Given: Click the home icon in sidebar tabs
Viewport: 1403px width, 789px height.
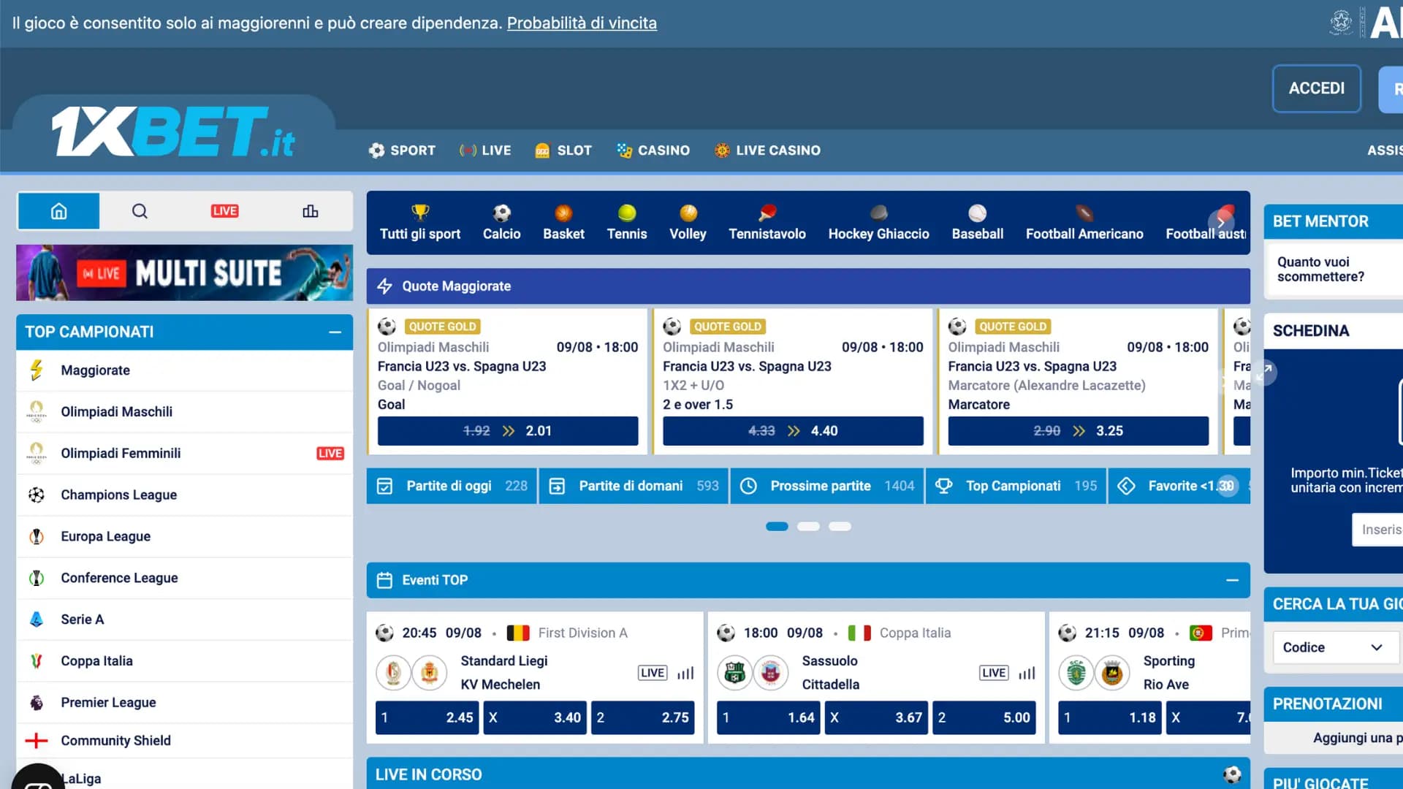Looking at the screenshot, I should [x=58, y=211].
